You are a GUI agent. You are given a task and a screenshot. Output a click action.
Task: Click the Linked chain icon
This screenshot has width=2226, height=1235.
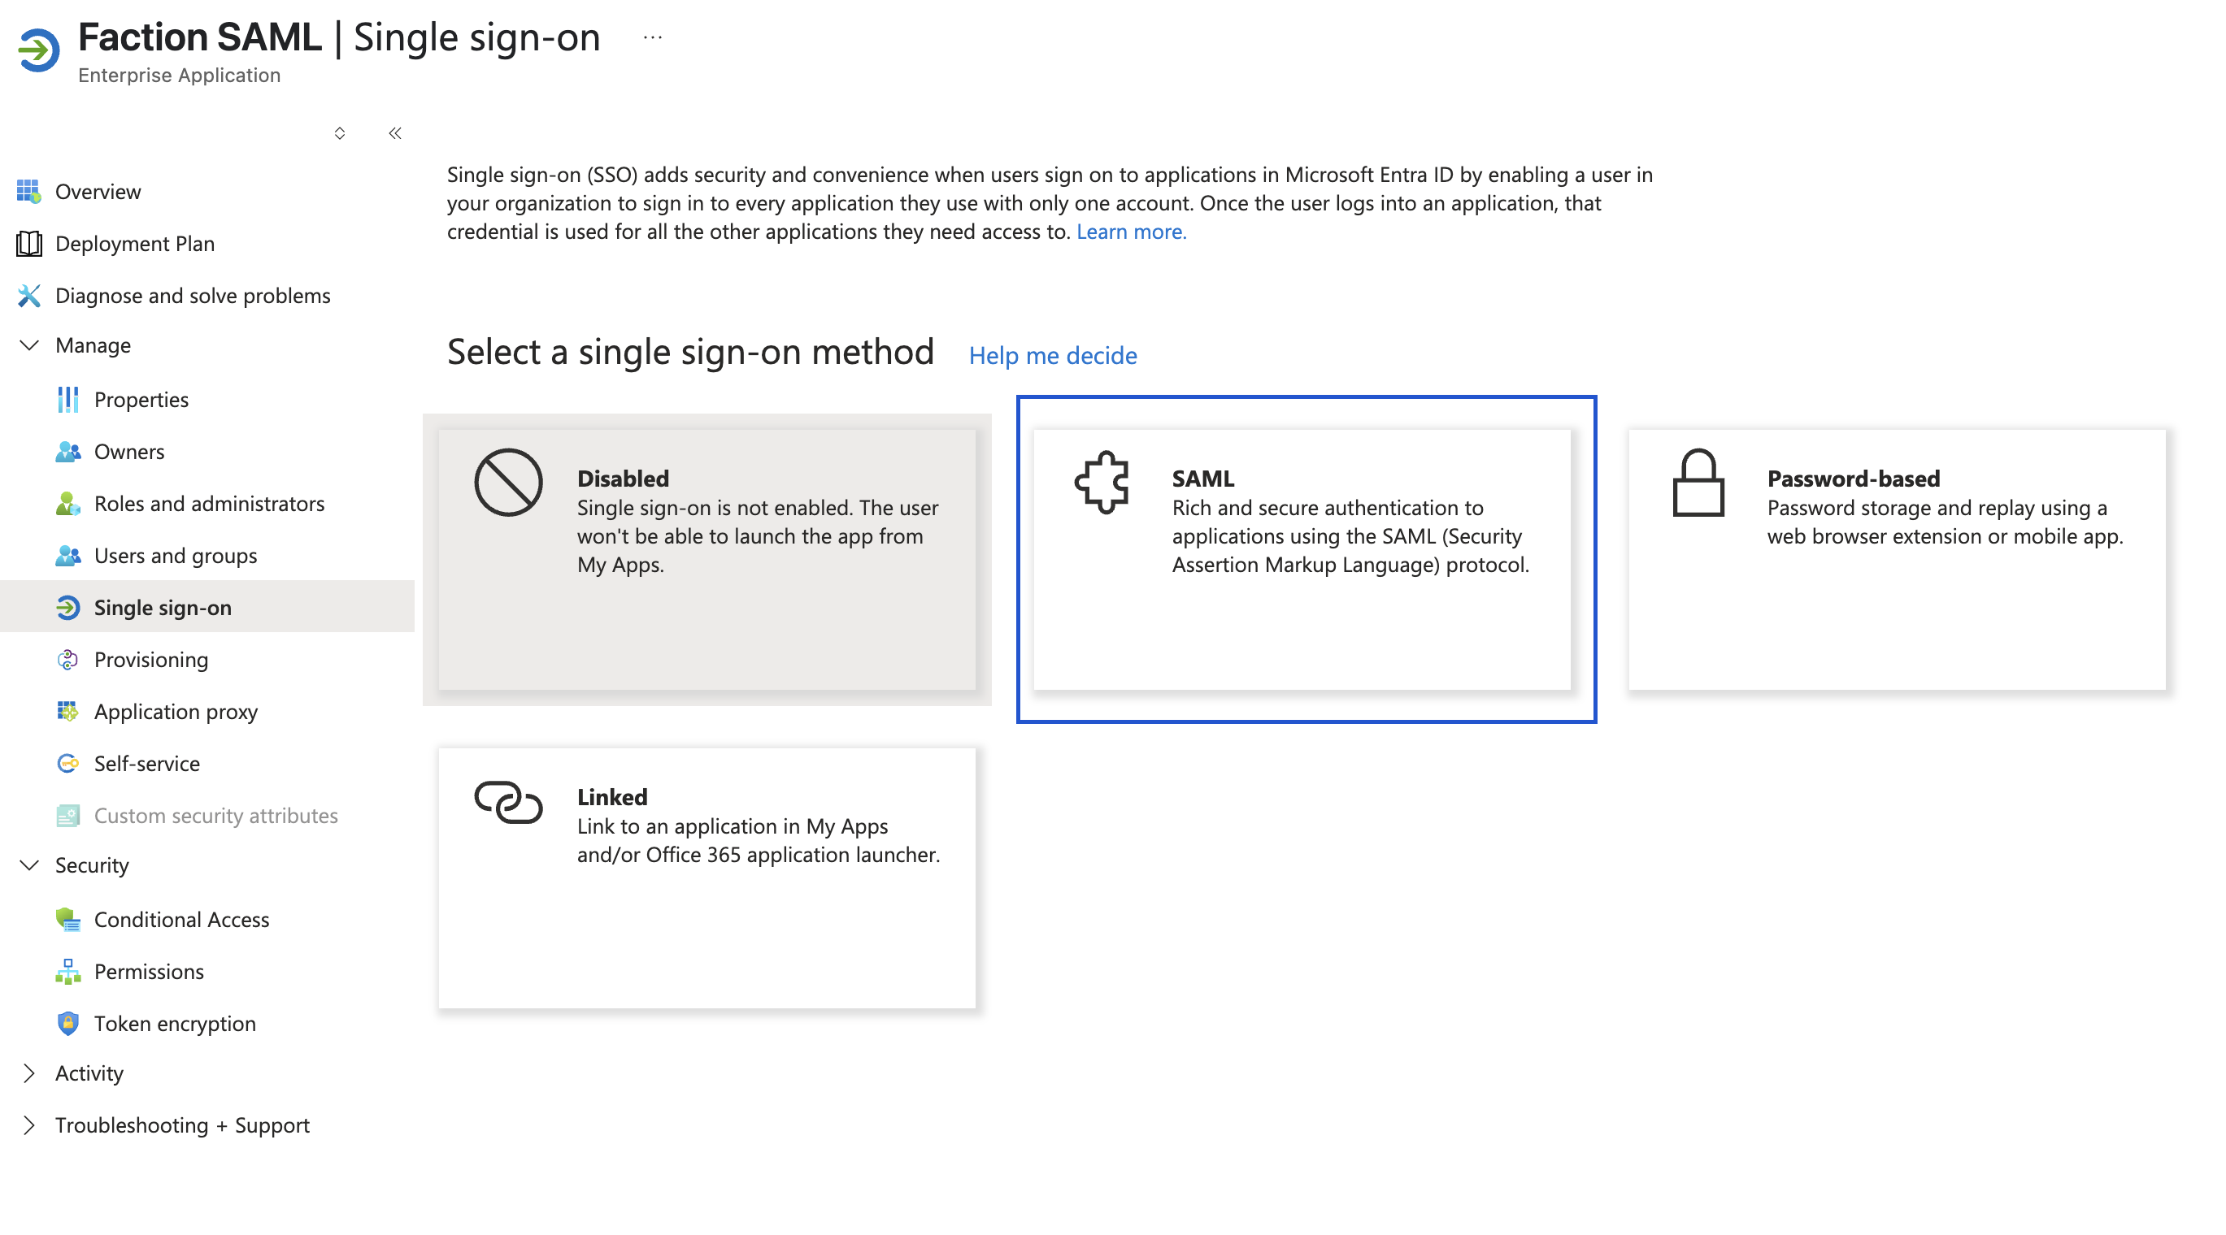pyautogui.click(x=508, y=801)
